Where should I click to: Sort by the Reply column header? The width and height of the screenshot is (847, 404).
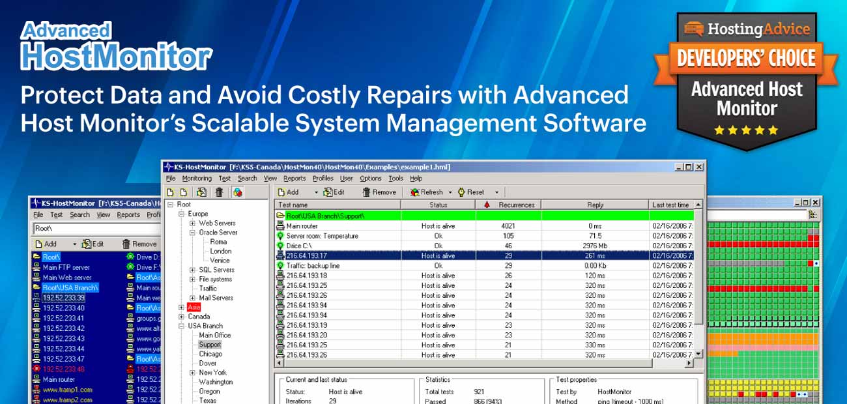coord(596,205)
